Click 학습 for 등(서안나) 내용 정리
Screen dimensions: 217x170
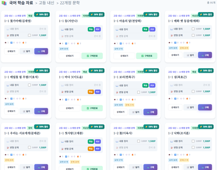click(x=91, y=29)
